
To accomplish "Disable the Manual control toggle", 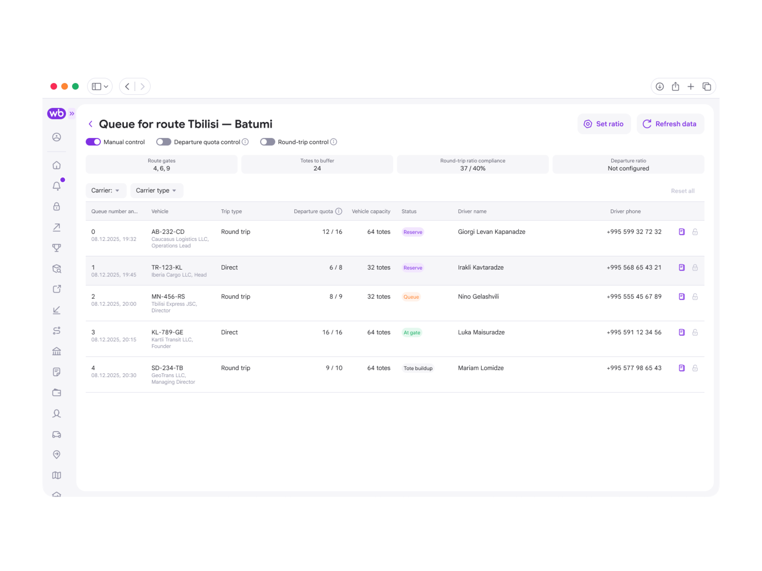I will coord(93,142).
